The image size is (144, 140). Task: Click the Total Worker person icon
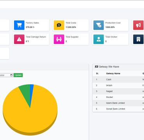tap(98, 39)
